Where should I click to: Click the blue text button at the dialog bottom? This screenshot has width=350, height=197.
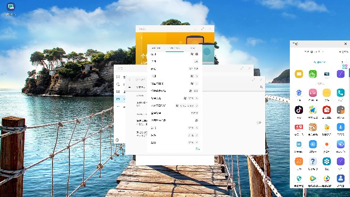197,149
